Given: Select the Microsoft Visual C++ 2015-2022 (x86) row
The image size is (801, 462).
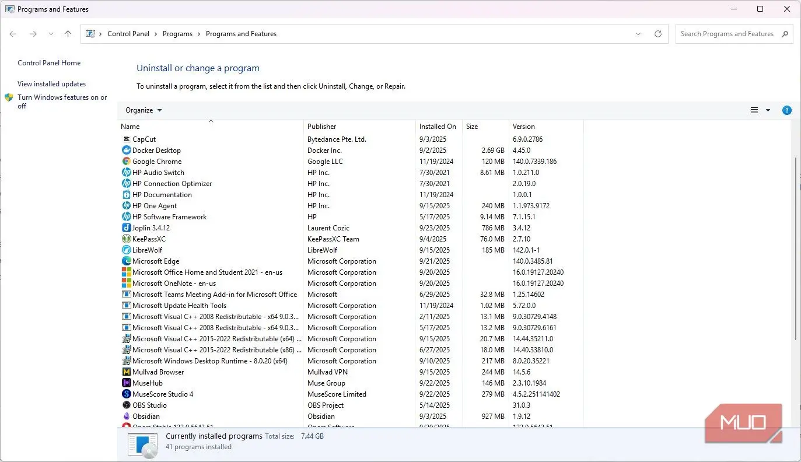Looking at the screenshot, I should (350, 350).
